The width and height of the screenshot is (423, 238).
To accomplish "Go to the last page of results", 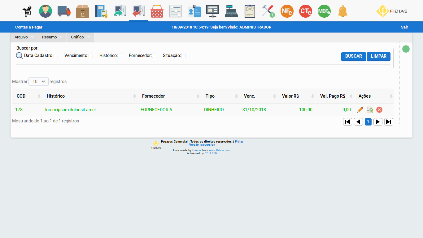I will [x=389, y=122].
